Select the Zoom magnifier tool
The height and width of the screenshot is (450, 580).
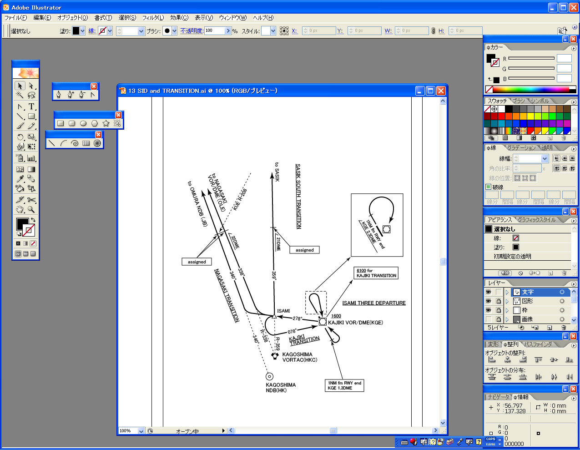click(x=31, y=209)
